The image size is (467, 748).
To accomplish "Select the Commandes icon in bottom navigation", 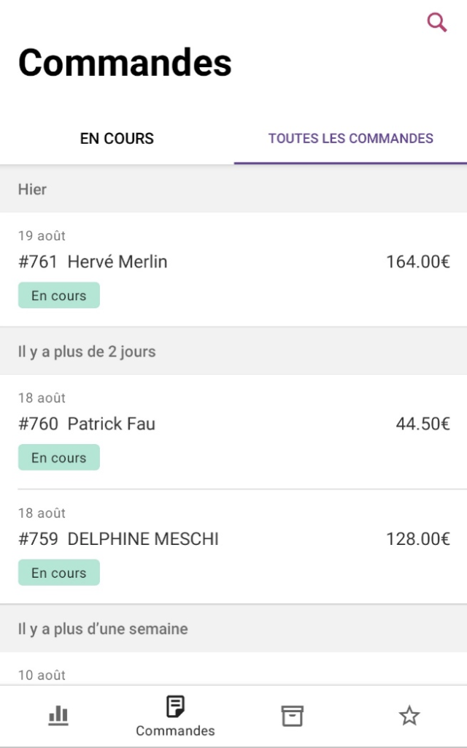I will [175, 707].
